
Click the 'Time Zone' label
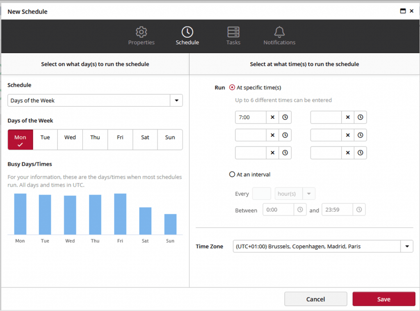210,247
